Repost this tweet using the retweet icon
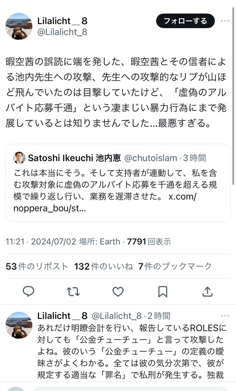Image resolution: width=236 pixels, height=391 pixels. (73, 291)
